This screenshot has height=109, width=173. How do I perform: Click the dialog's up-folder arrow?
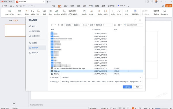[x=59, y=25]
